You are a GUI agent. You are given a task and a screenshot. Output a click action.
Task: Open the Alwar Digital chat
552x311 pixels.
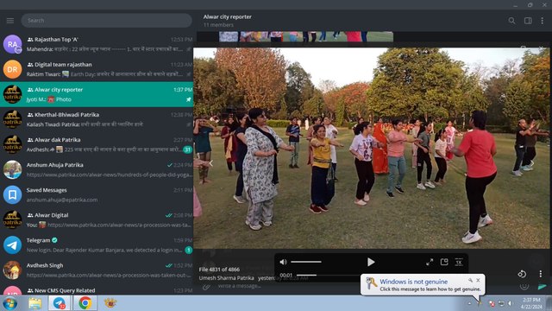[x=97, y=220]
